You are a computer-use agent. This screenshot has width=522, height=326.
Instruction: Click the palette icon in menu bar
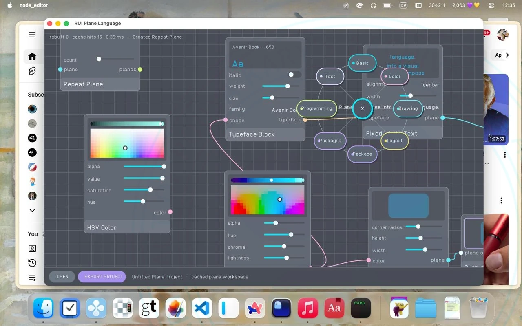coord(360,5)
